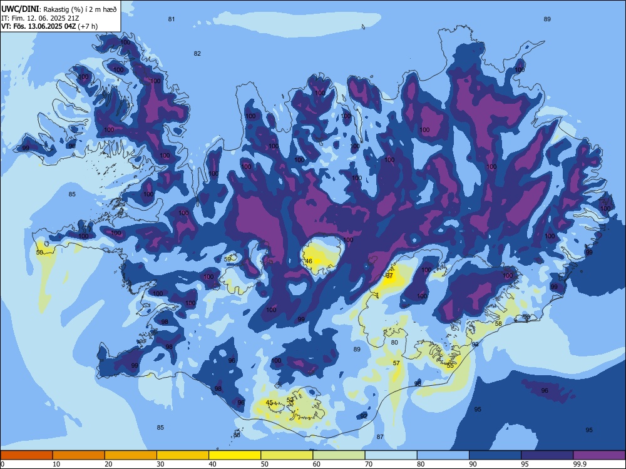Image resolution: width=626 pixels, height=469 pixels.
Task: Click the value 57 on the map
Action: click(396, 363)
